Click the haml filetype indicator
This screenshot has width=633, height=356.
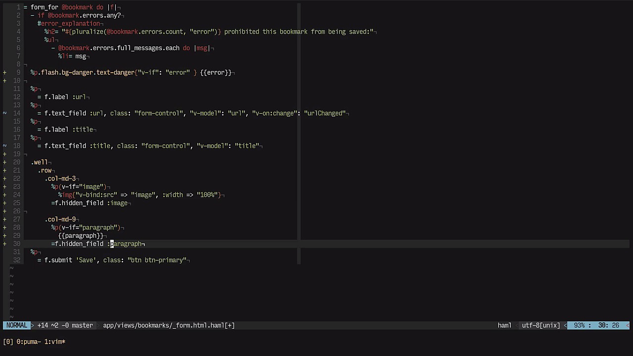click(x=504, y=325)
